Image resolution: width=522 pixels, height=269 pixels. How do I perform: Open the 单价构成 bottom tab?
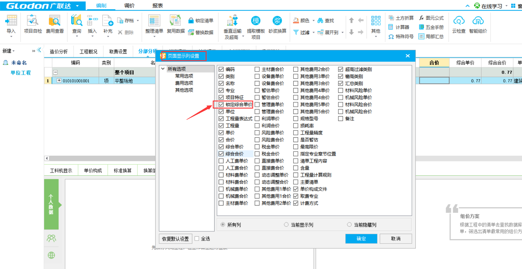coord(93,171)
